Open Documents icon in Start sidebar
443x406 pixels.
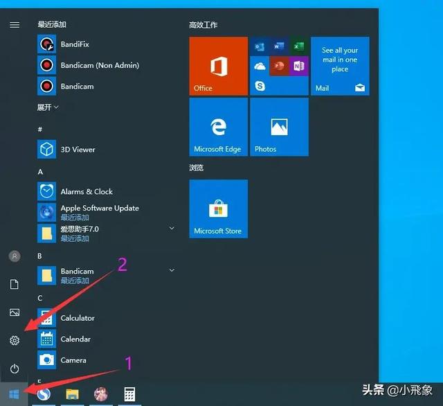pos(15,284)
